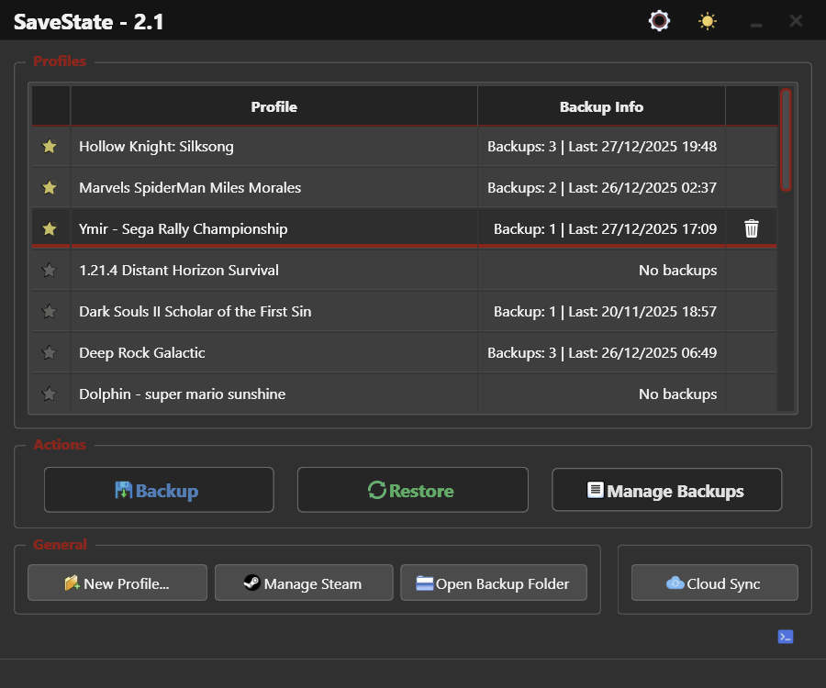Toggle favorite star for Deep Rock Galactic

click(x=50, y=353)
